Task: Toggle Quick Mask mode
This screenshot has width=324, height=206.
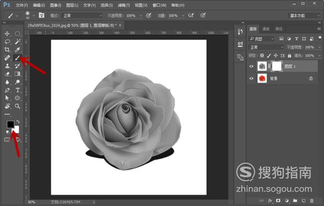Action: tap(7, 140)
